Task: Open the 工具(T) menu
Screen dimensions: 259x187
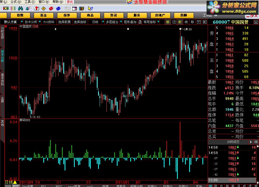Action: point(30,2)
